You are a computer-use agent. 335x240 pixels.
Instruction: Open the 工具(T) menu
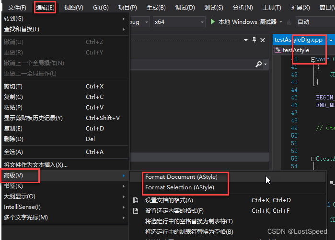point(272,8)
